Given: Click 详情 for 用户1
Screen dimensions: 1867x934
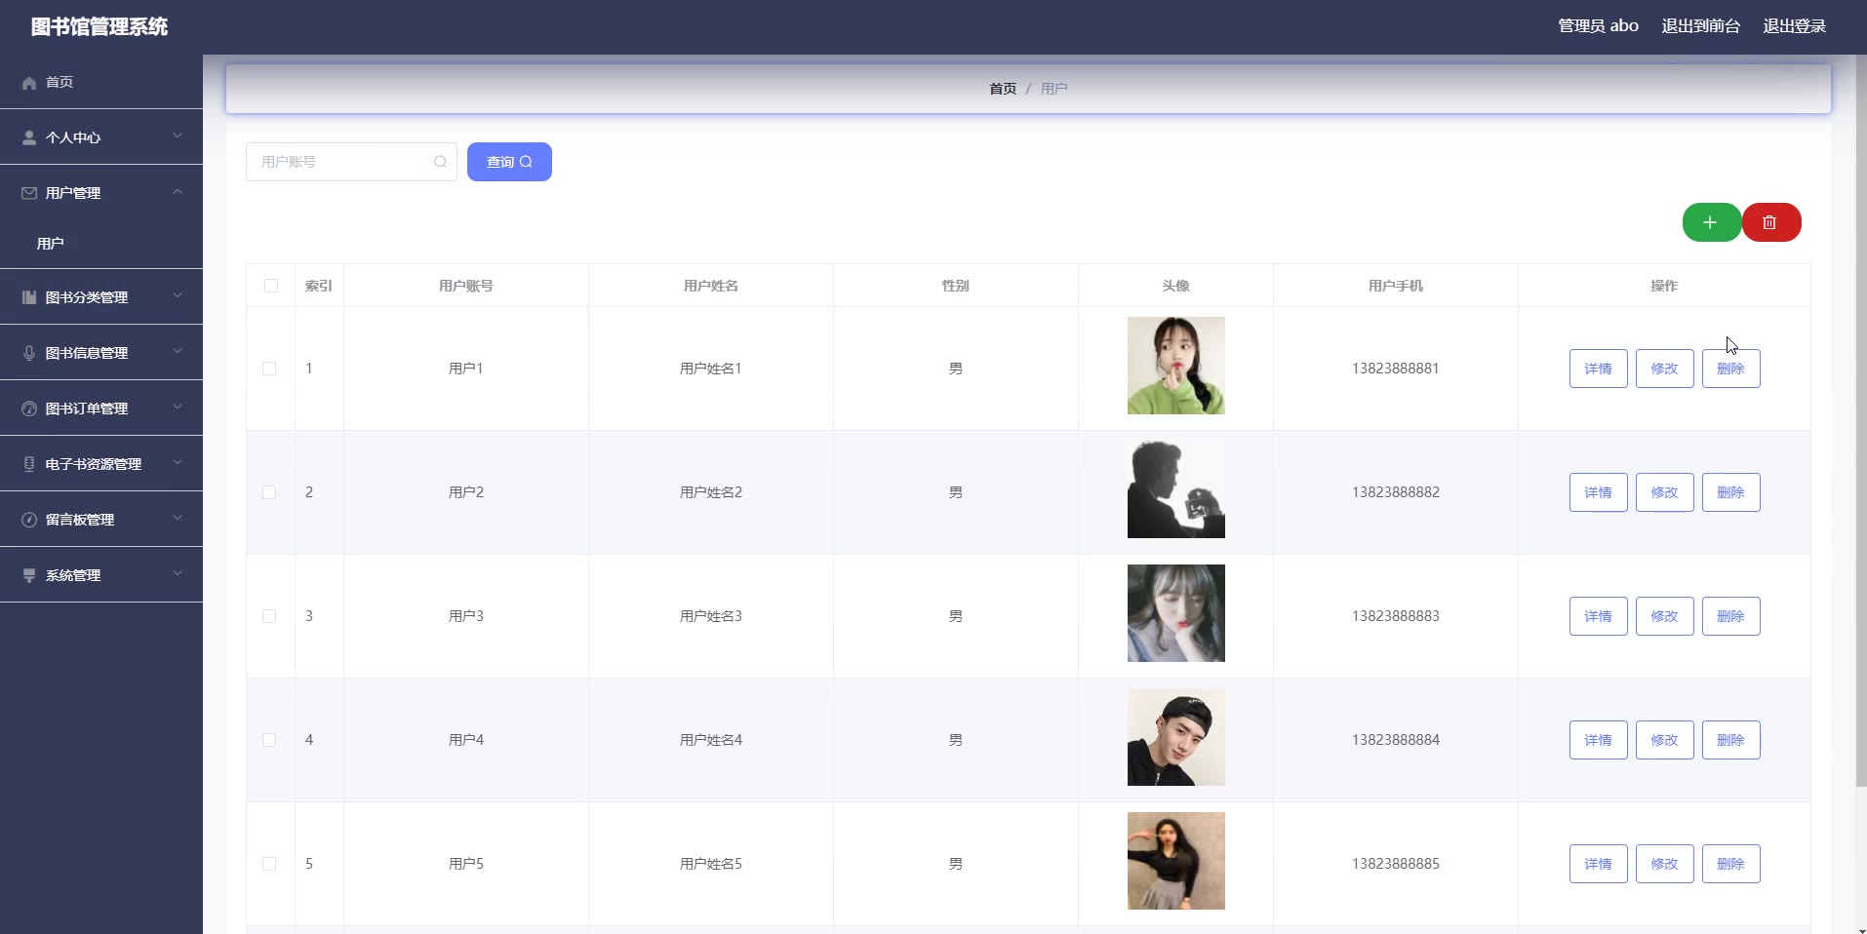Looking at the screenshot, I should click(1598, 369).
